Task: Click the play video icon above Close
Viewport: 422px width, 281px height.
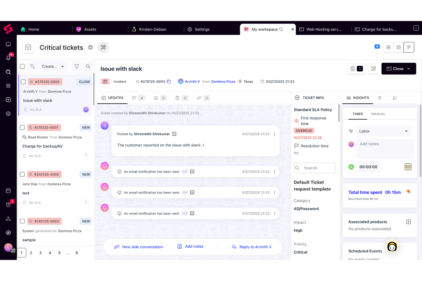Action: 377,46
